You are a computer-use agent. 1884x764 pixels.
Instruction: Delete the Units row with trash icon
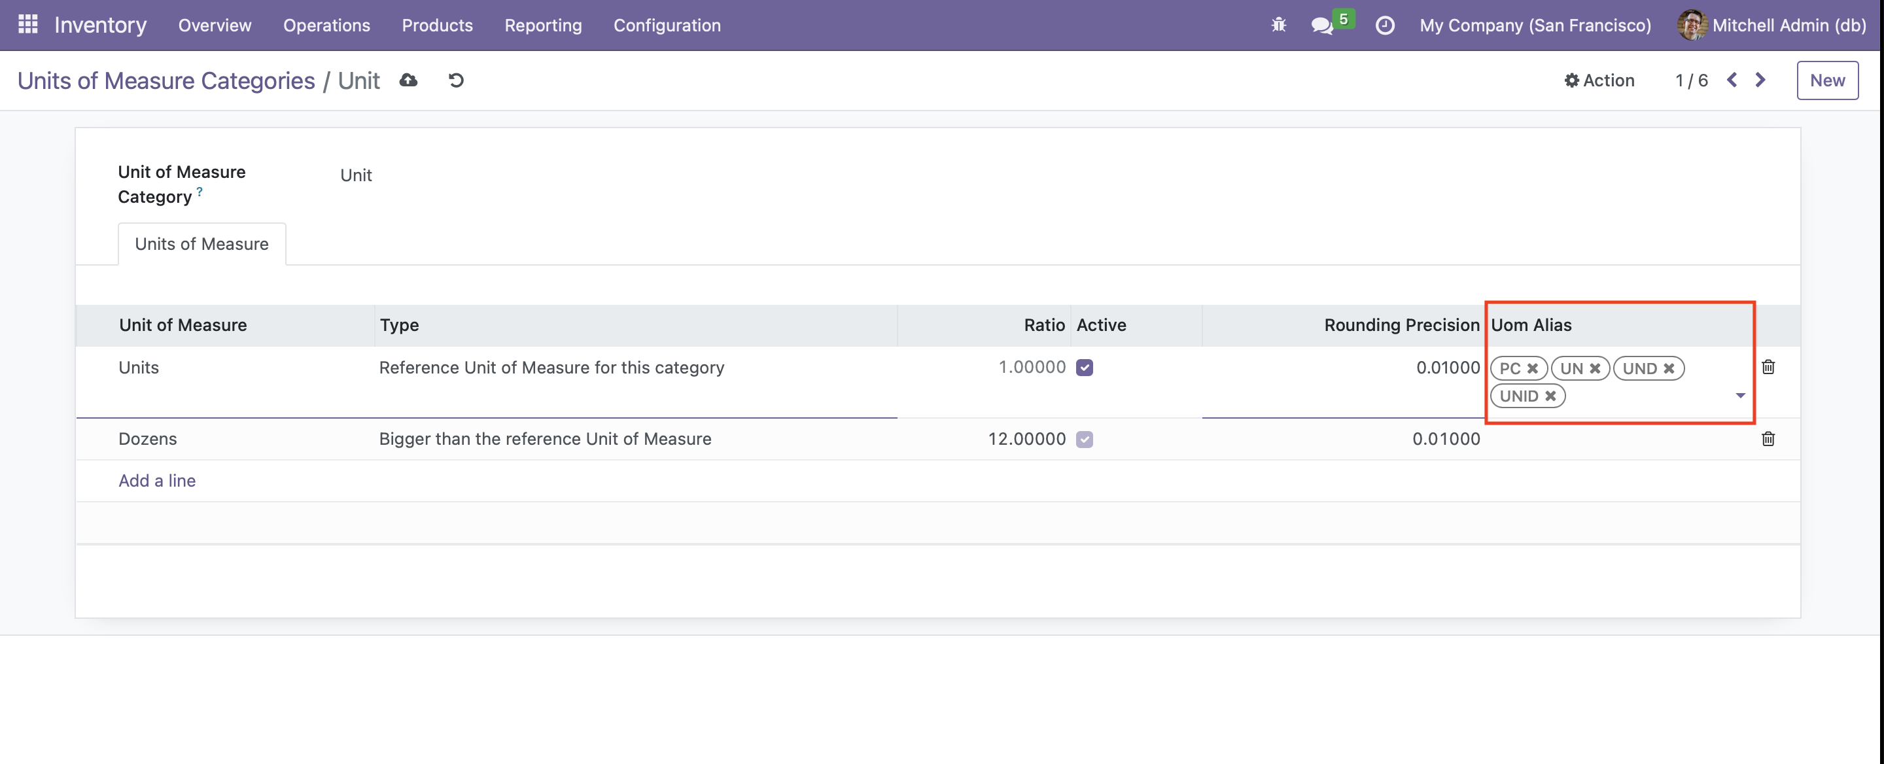(x=1768, y=367)
